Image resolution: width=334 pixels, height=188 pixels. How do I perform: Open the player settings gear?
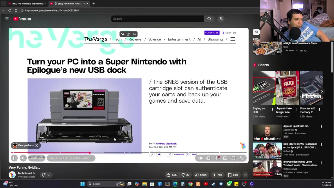pos(217,158)
